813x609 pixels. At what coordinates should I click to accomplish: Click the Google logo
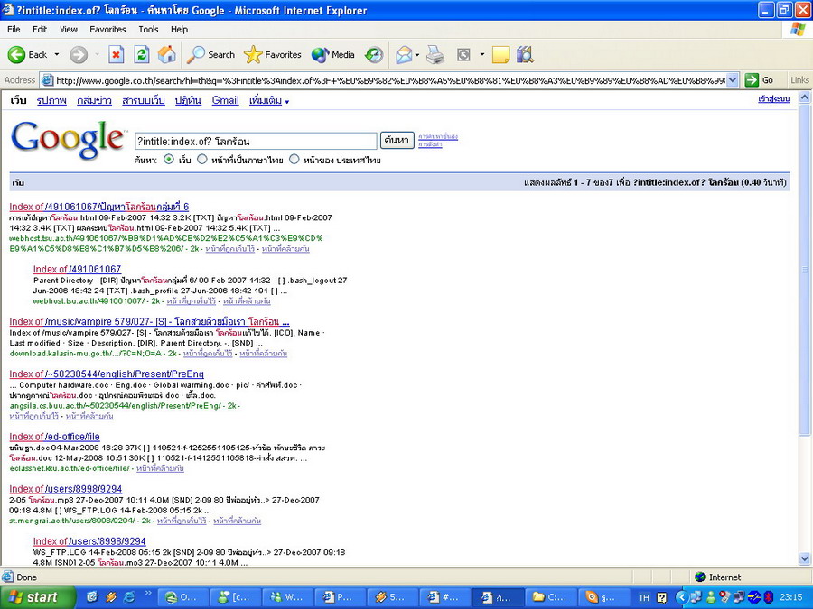tap(68, 140)
